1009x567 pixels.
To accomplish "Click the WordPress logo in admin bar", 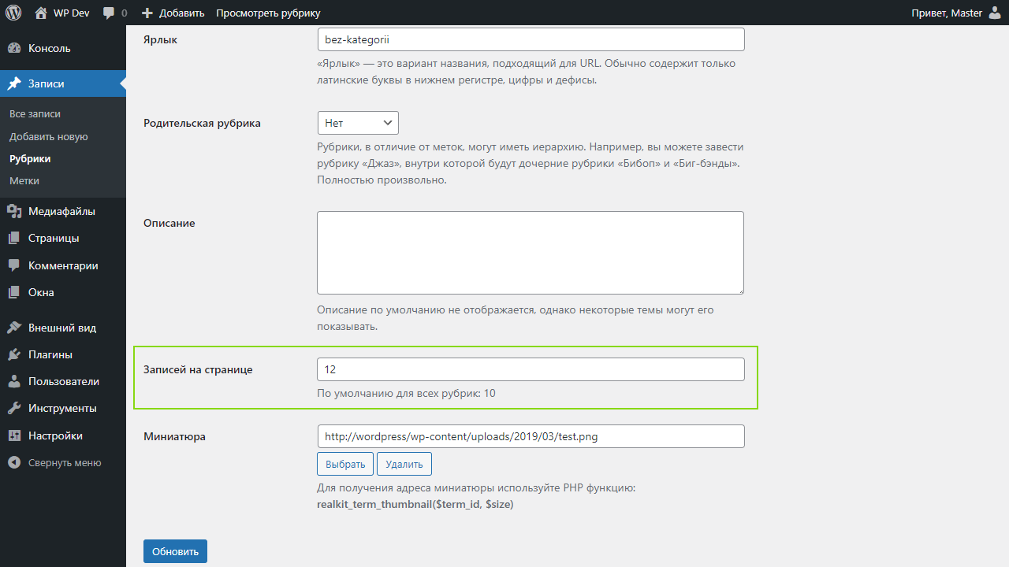I will pyautogui.click(x=13, y=13).
